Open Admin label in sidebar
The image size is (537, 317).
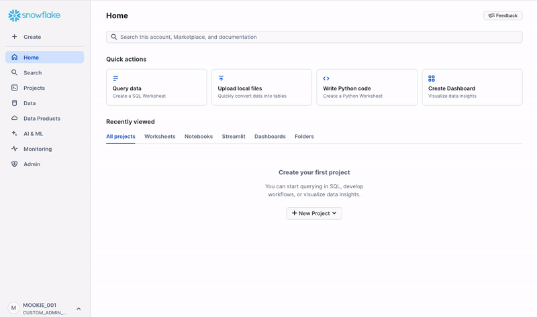coord(32,164)
